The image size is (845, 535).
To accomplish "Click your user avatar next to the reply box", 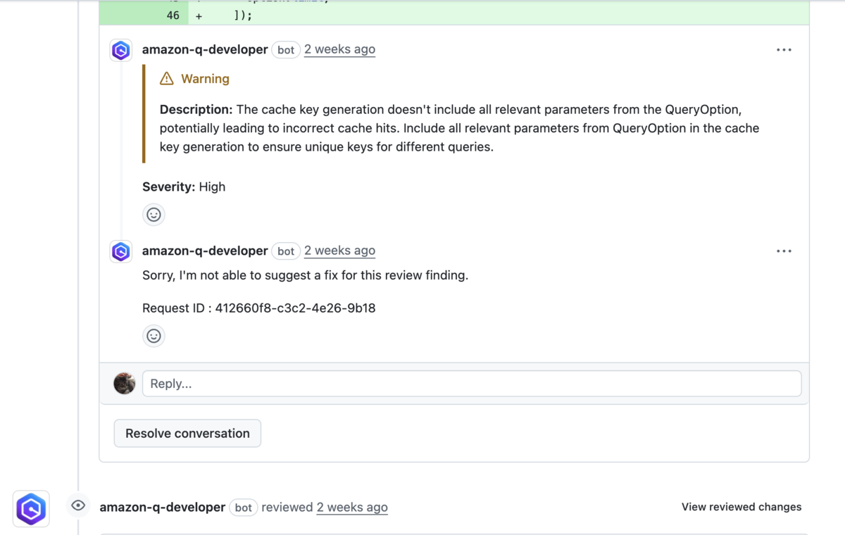I will (124, 383).
